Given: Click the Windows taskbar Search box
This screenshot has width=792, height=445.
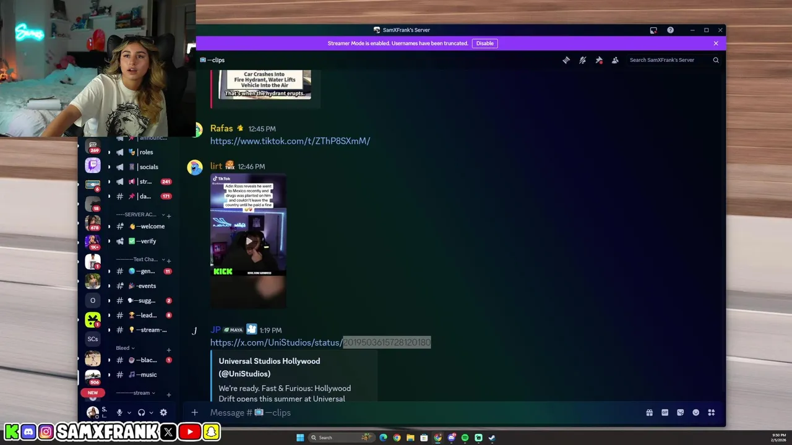Looking at the screenshot, I should click(342, 438).
